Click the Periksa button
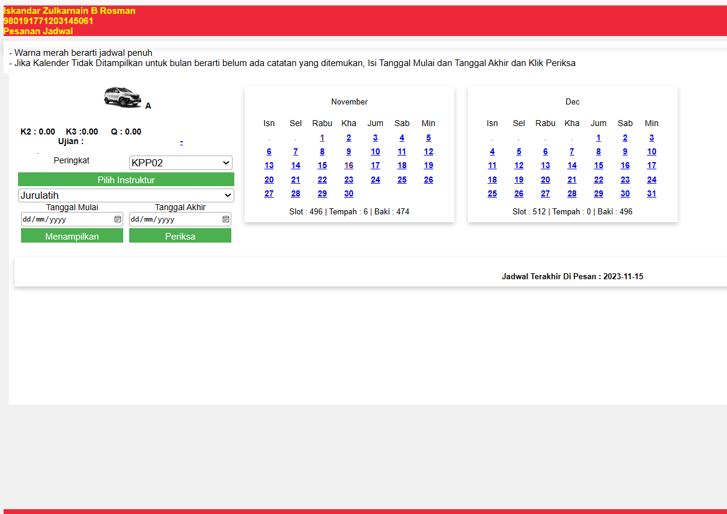This screenshot has width=727, height=514. [180, 237]
